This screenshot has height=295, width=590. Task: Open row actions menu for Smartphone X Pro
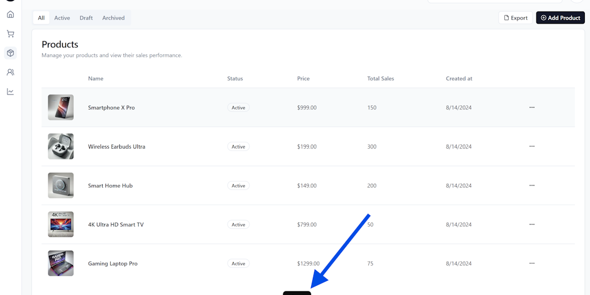[532, 108]
